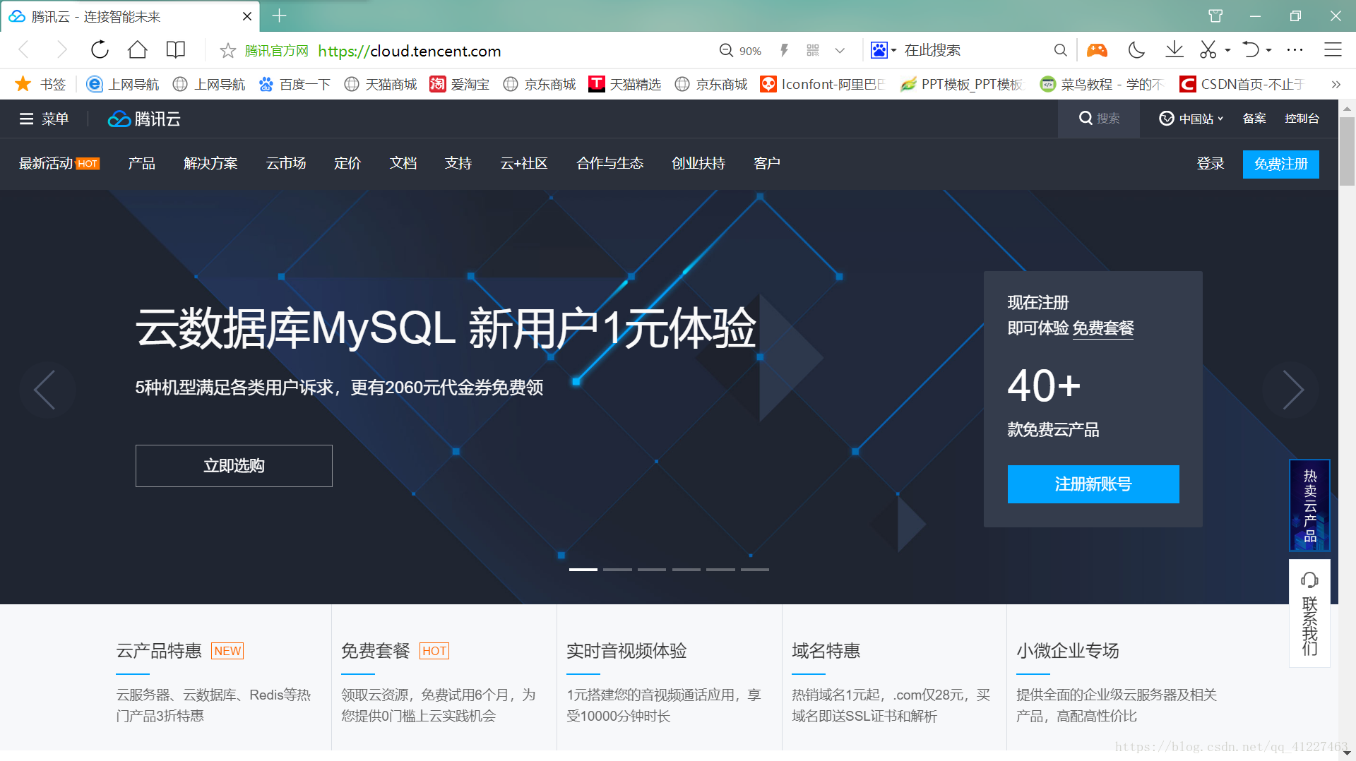Open the game controller icon
Screen dimensions: 1356x761
pyautogui.click(x=1097, y=50)
